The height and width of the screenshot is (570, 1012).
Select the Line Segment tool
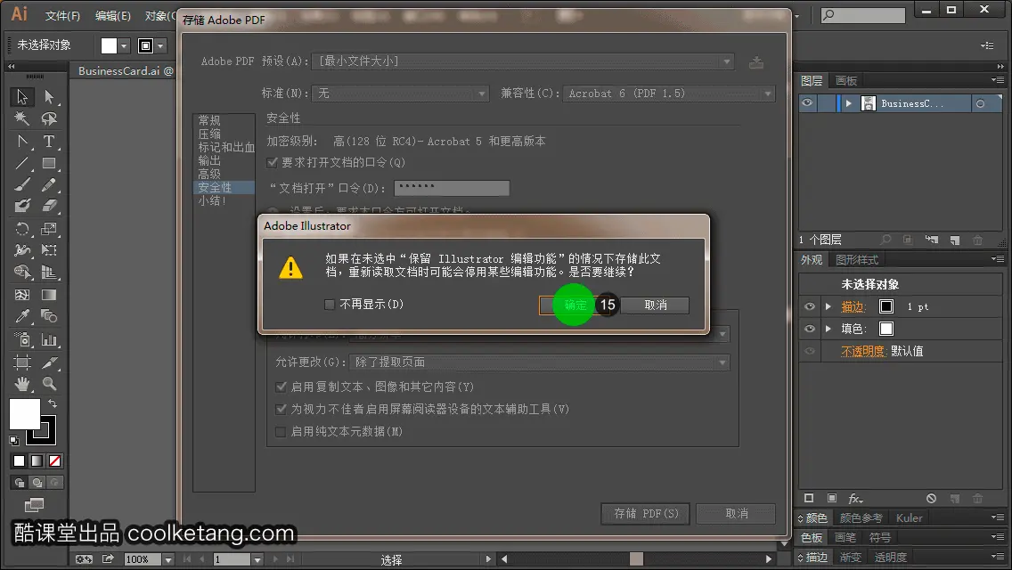(22, 163)
